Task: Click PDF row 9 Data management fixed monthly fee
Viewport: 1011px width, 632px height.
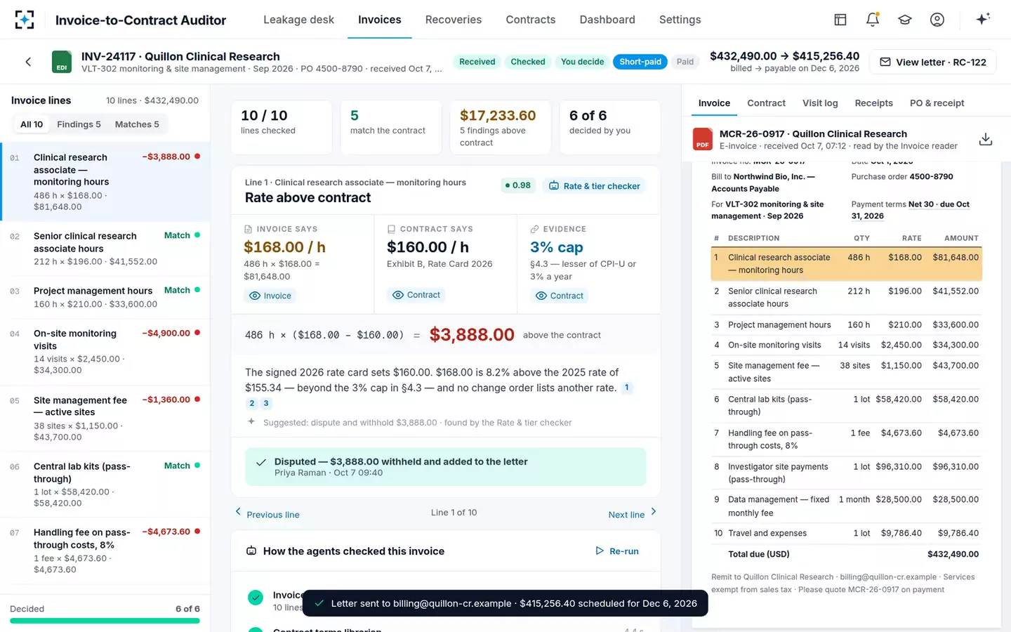Action: 846,506
